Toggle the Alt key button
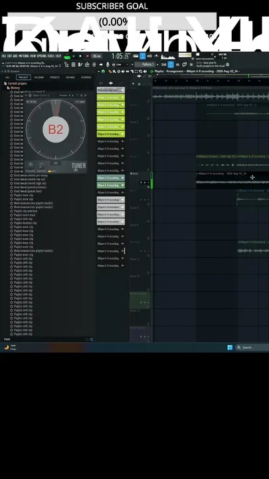The height and width of the screenshot is (479, 269). [x=177, y=65]
